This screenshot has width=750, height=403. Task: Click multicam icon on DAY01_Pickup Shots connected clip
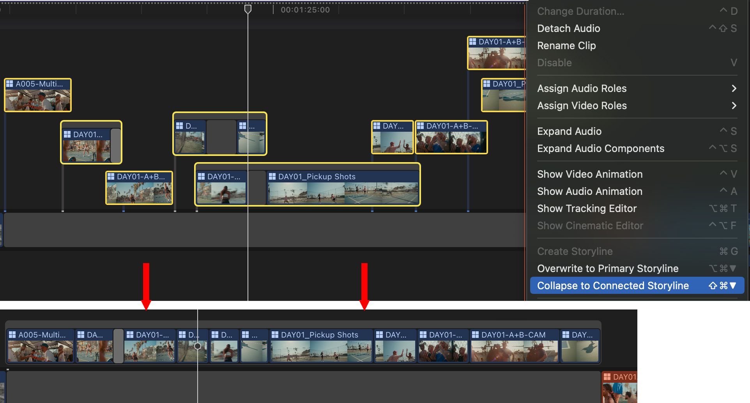point(272,177)
